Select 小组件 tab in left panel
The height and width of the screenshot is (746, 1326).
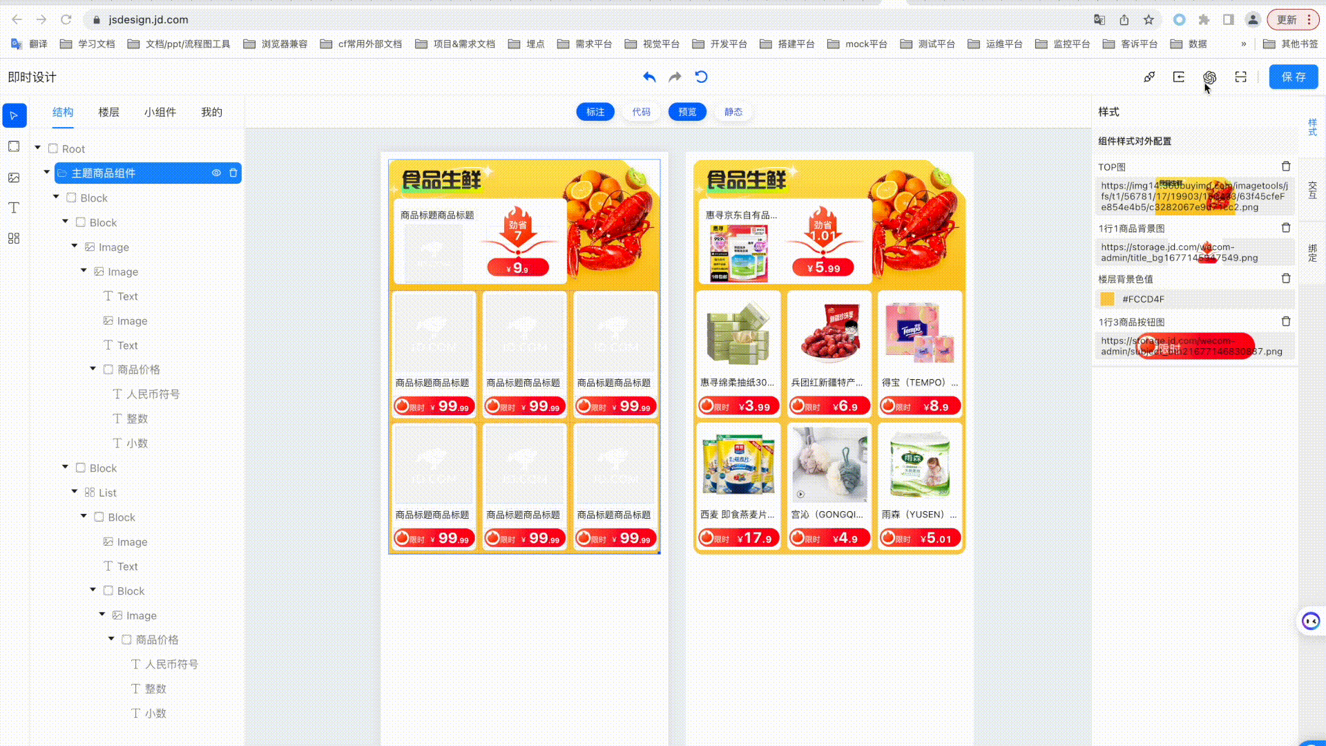pos(160,112)
